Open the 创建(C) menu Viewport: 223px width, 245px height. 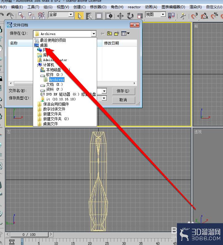(x=79, y=7)
